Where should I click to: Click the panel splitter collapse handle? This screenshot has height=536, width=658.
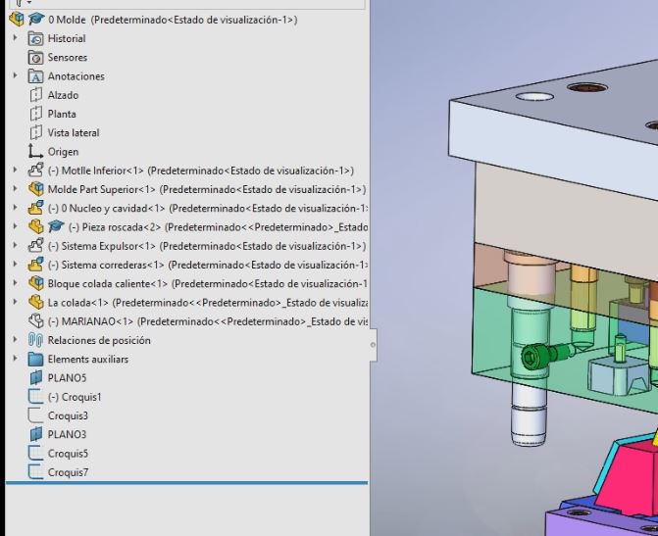click(372, 344)
